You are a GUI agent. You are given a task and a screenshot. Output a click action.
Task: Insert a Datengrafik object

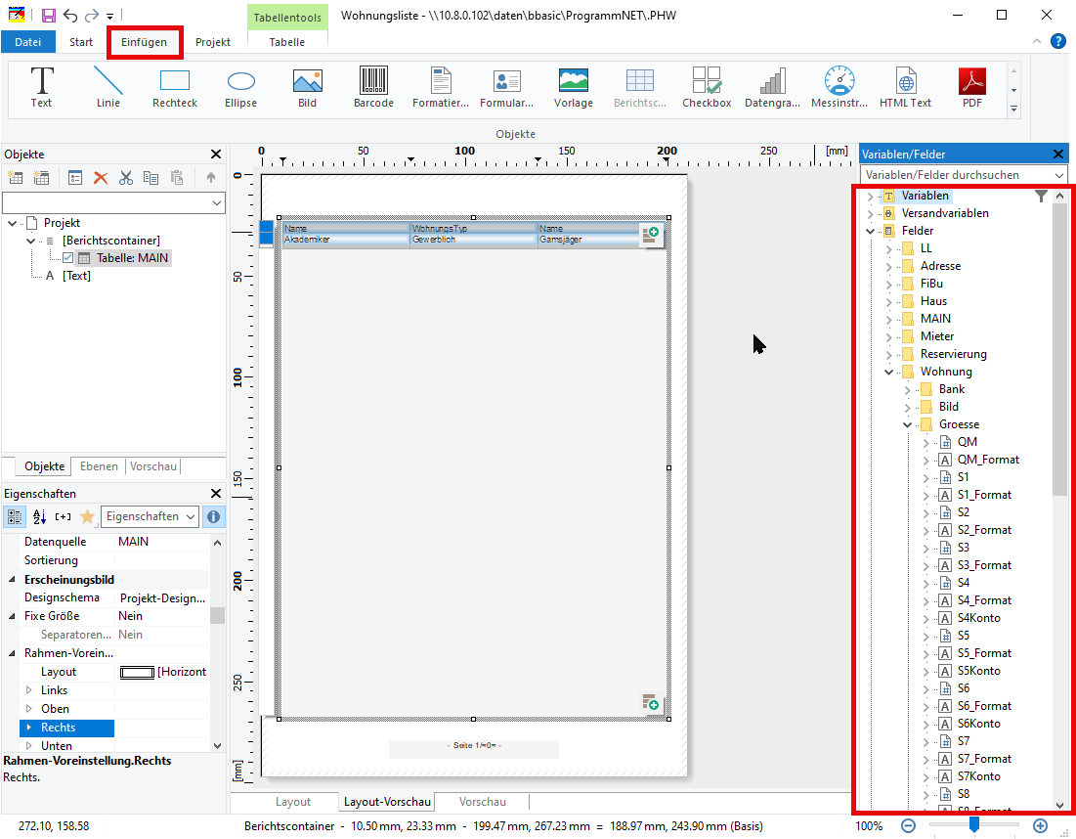(x=773, y=87)
